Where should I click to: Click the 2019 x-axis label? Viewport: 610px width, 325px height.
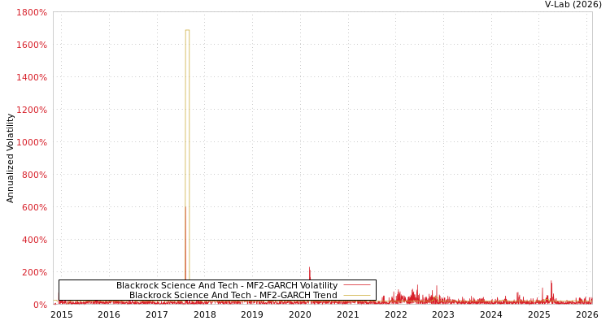click(252, 314)
